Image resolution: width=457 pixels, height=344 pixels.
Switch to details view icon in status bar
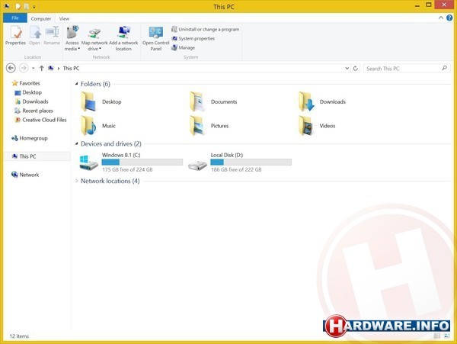[437, 336]
